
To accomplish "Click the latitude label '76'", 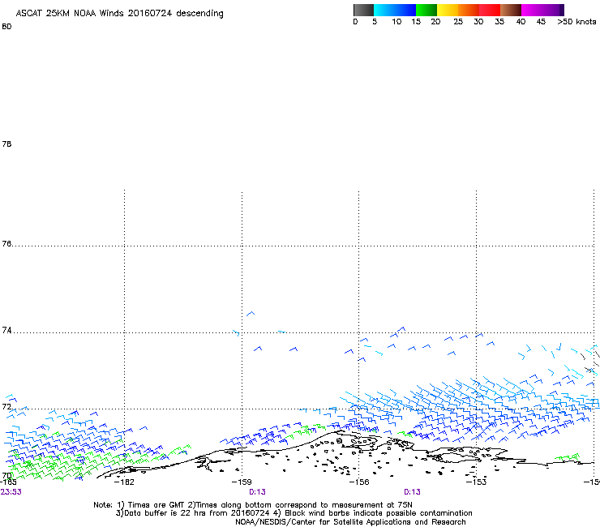I will pyautogui.click(x=6, y=243).
